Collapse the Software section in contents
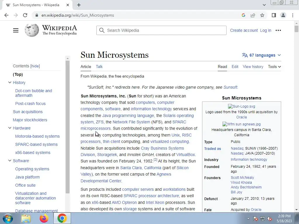The image size is (299, 224). [10, 161]
